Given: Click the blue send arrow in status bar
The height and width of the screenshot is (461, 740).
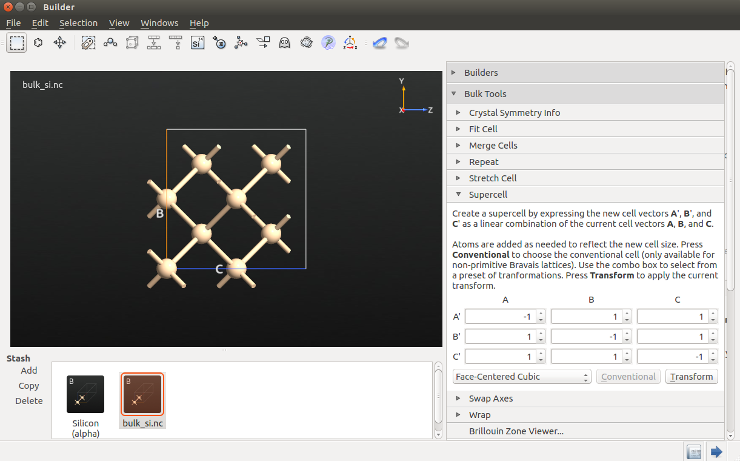Looking at the screenshot, I should (x=716, y=451).
